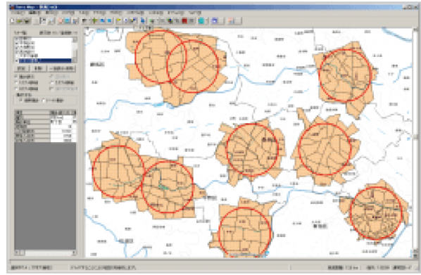421x275 pixels.
Task: Click the pink chart icon ending the toolbar
Action: click(x=231, y=21)
